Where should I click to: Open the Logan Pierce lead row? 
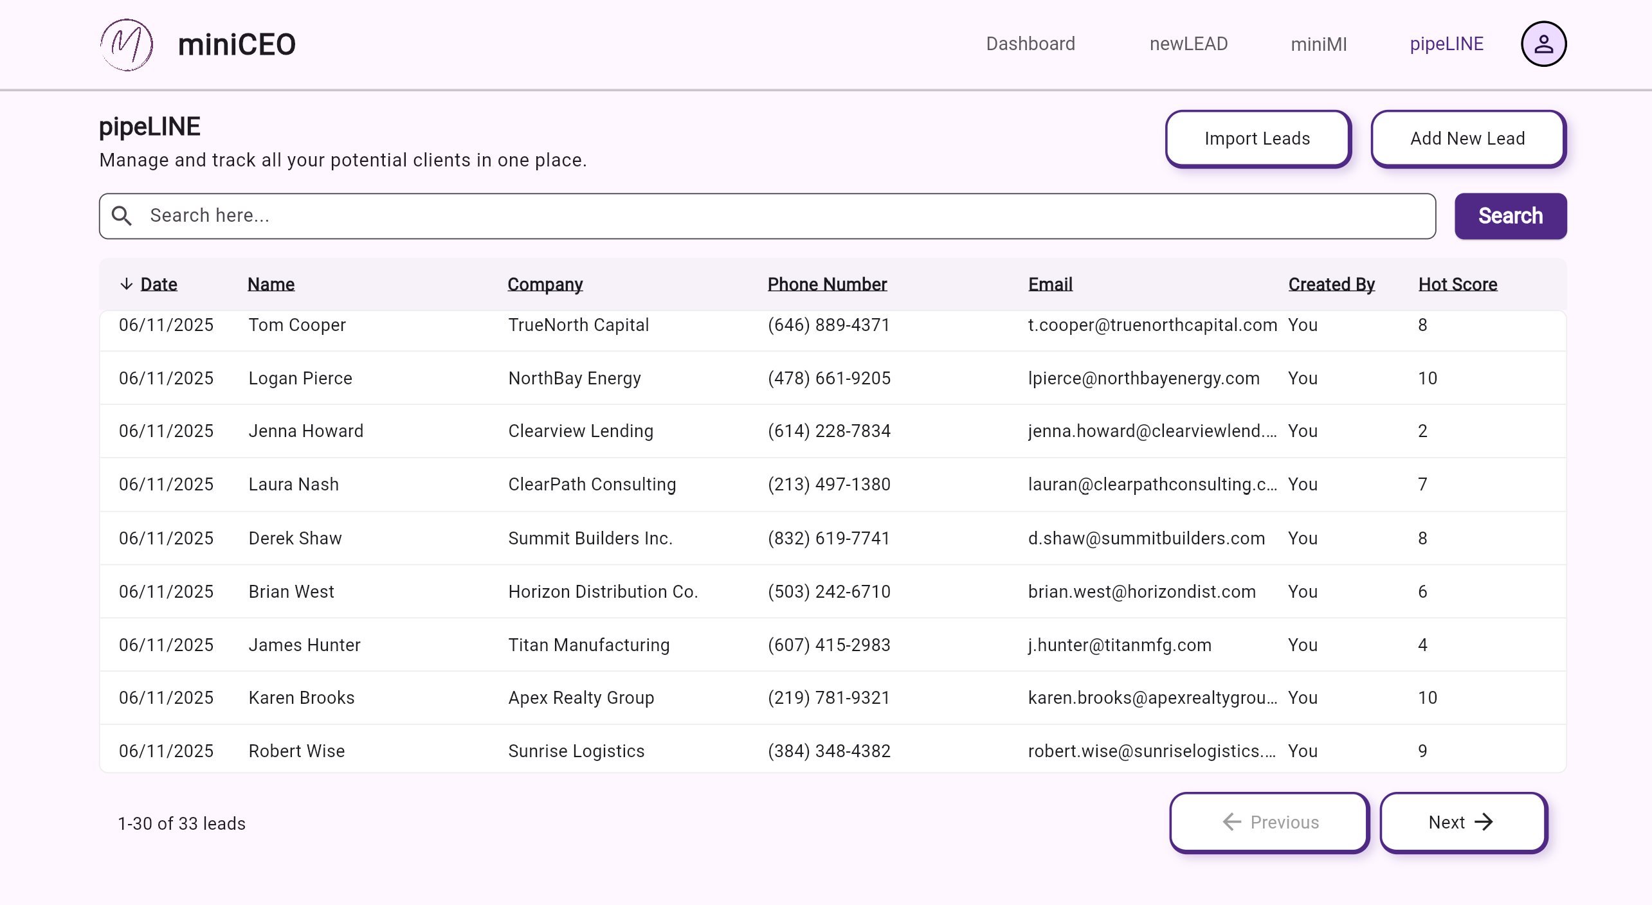tap(300, 378)
